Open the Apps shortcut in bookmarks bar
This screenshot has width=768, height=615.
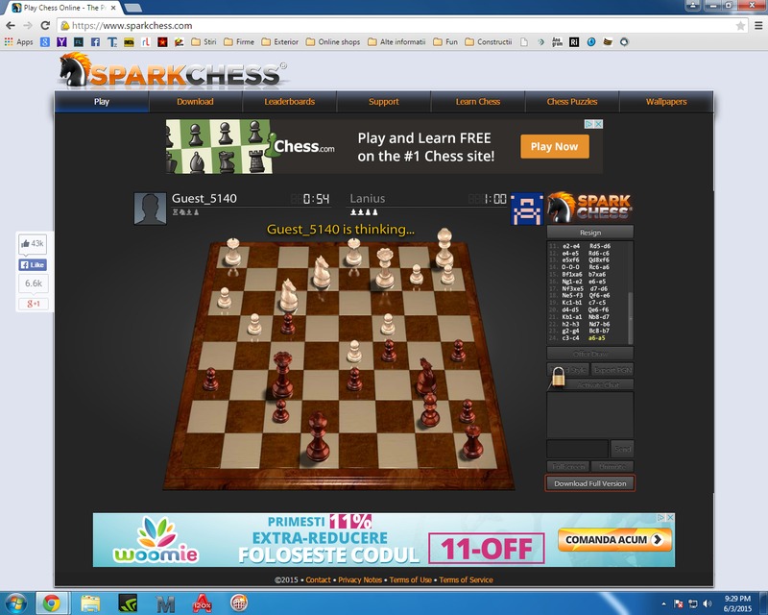(18, 42)
